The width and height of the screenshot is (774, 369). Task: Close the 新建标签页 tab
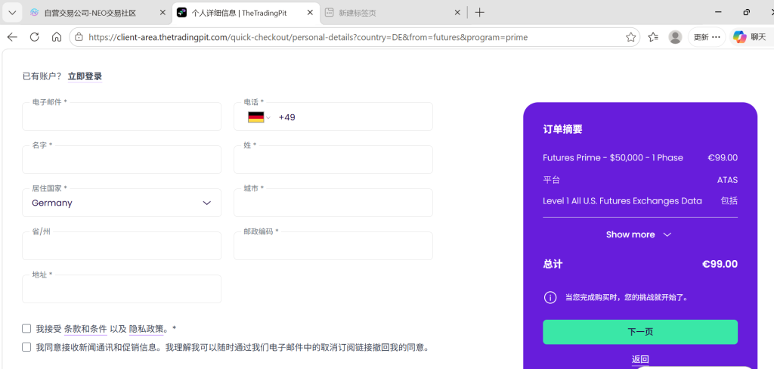[457, 13]
